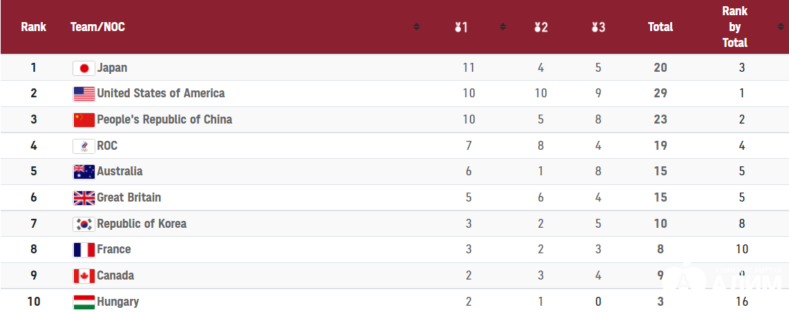Screen dimensions: 789x312
Task: Sort using arrows after gold medal column
Action: 503,27
